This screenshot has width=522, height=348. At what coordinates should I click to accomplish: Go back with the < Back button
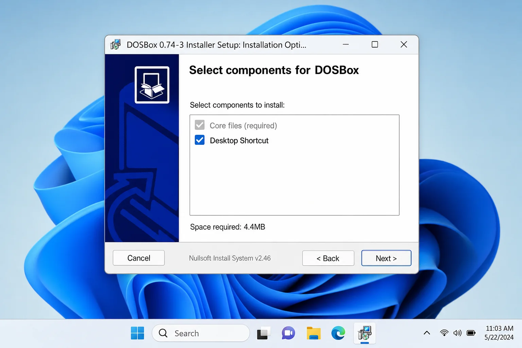point(328,258)
